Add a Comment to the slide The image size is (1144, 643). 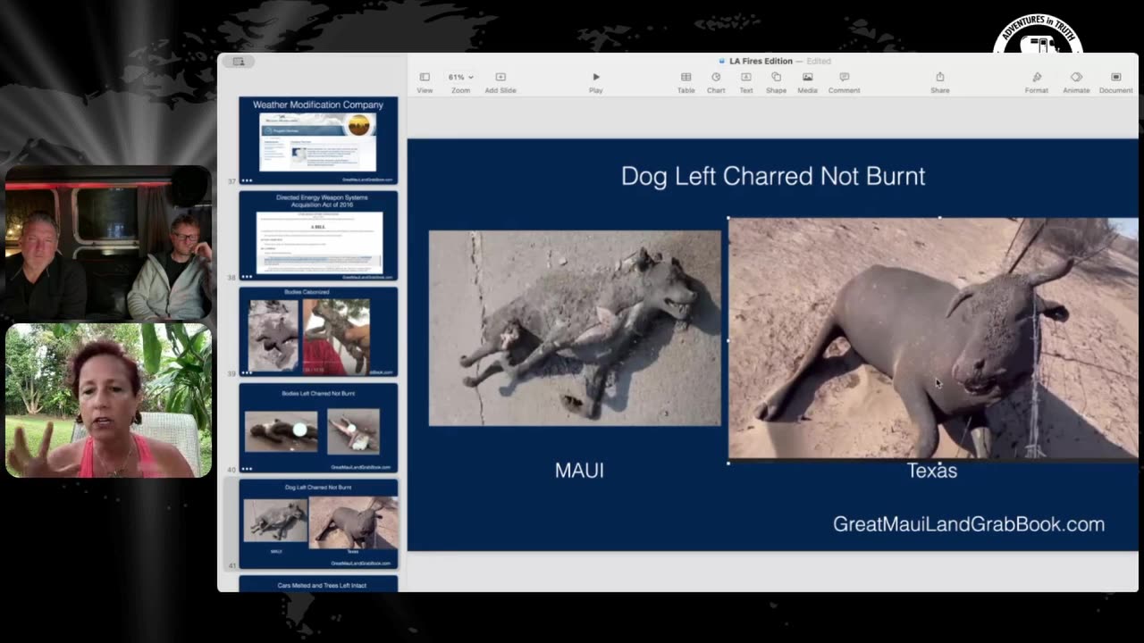(x=844, y=82)
